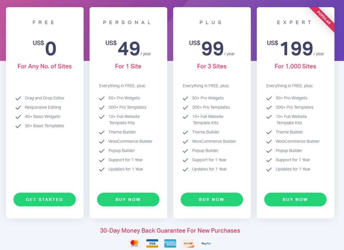344x250 pixels.
Task: Click the American Express card icon
Action: (x=170, y=243)
